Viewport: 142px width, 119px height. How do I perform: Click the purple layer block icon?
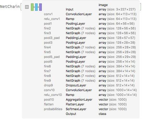coord(40,7)
